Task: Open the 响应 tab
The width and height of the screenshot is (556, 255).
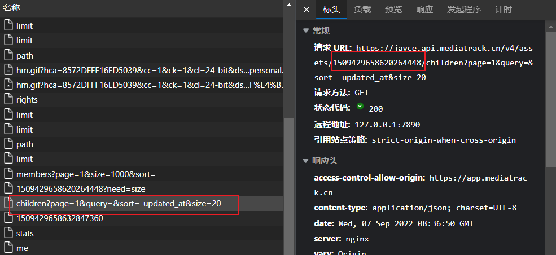Action: pos(424,10)
